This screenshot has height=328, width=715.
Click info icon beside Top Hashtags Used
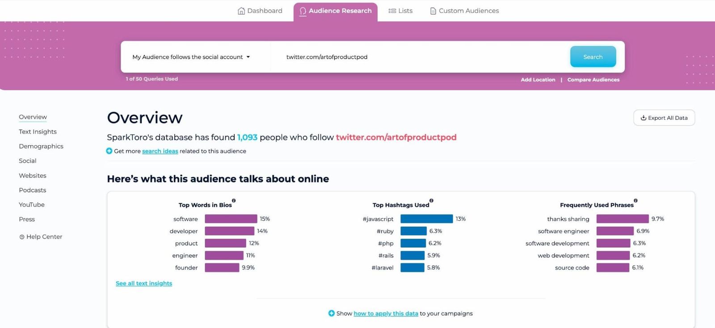click(431, 201)
